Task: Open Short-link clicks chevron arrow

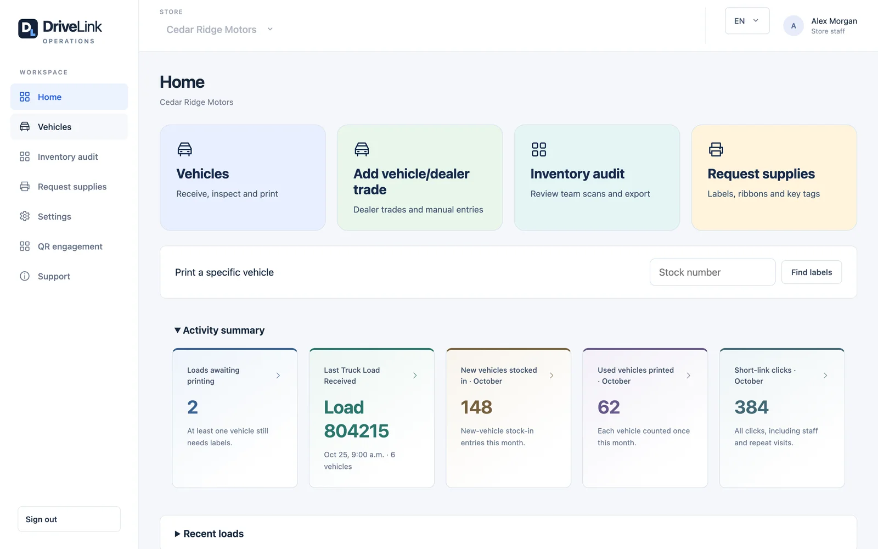Action: click(825, 376)
